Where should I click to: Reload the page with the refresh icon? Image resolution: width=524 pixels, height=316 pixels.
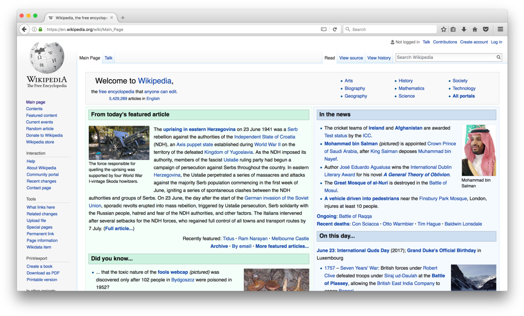coord(335,30)
